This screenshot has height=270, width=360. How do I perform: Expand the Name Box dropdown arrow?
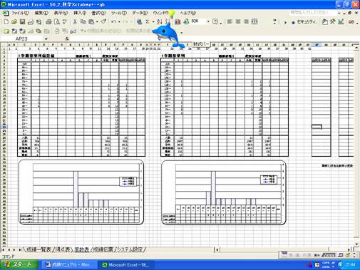pos(46,38)
